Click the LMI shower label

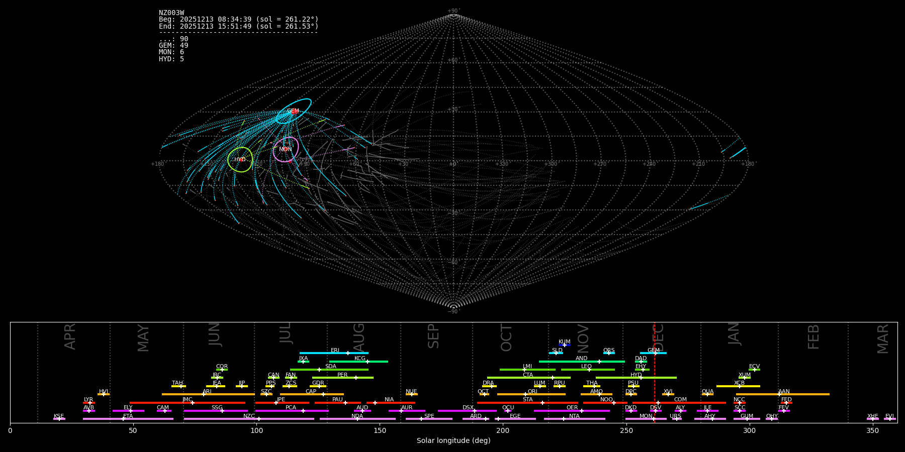527,367
